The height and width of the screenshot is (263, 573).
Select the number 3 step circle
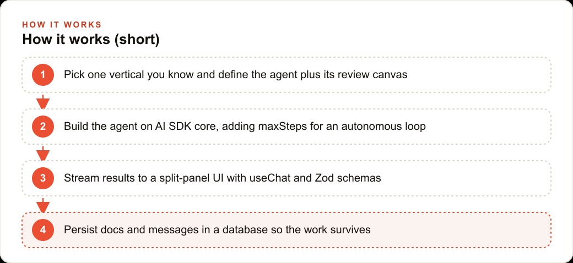click(43, 178)
